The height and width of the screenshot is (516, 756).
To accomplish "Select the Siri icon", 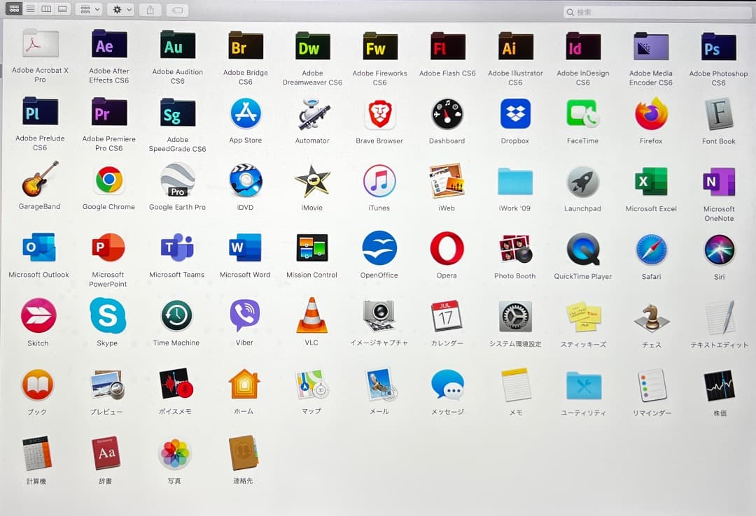I will click(720, 250).
